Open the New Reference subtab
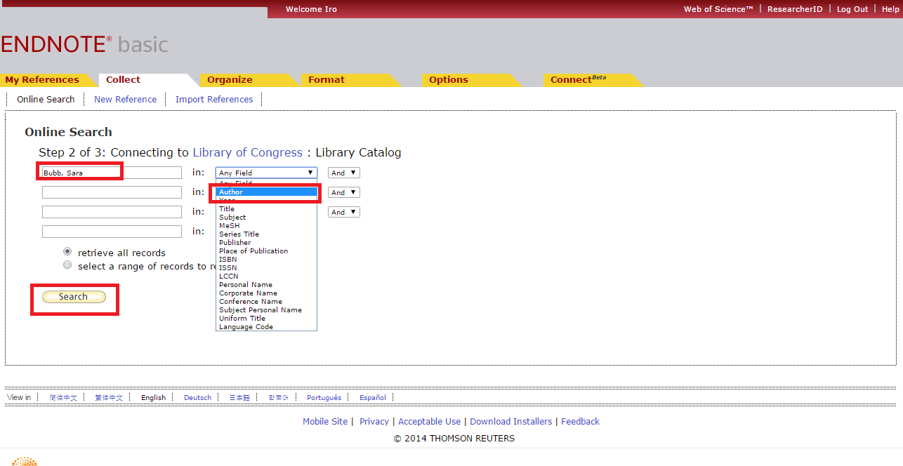The height and width of the screenshot is (466, 903). [x=125, y=99]
